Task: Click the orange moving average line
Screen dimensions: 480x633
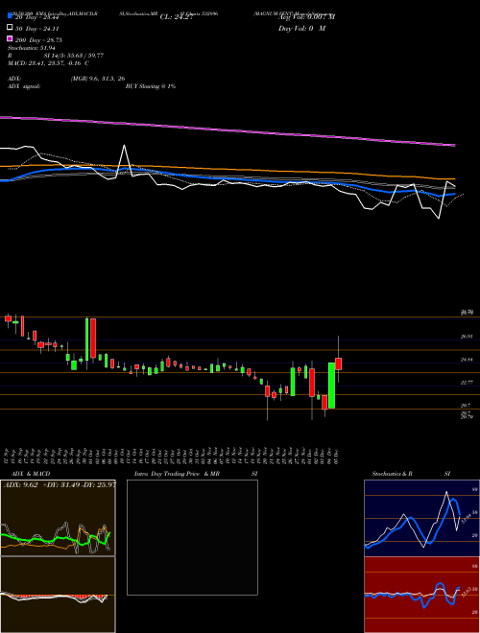Action: coord(228,170)
